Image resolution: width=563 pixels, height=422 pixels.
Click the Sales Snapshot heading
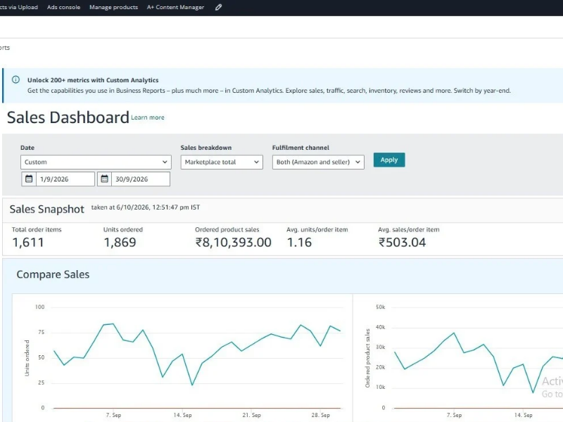[46, 209]
